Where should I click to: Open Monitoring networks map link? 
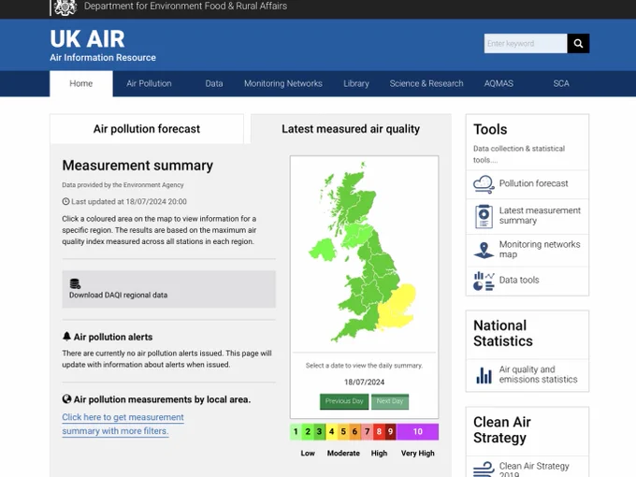coord(540,249)
